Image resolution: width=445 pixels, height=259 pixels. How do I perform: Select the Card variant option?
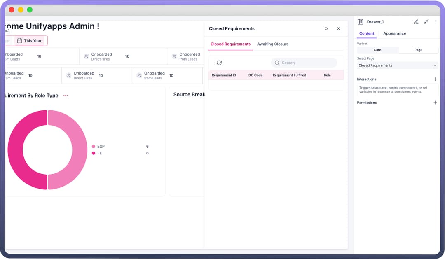pos(377,50)
